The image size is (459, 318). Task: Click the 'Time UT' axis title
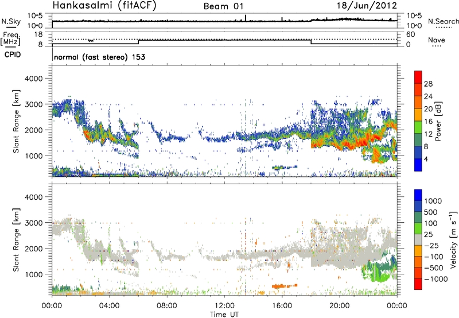point(224,315)
